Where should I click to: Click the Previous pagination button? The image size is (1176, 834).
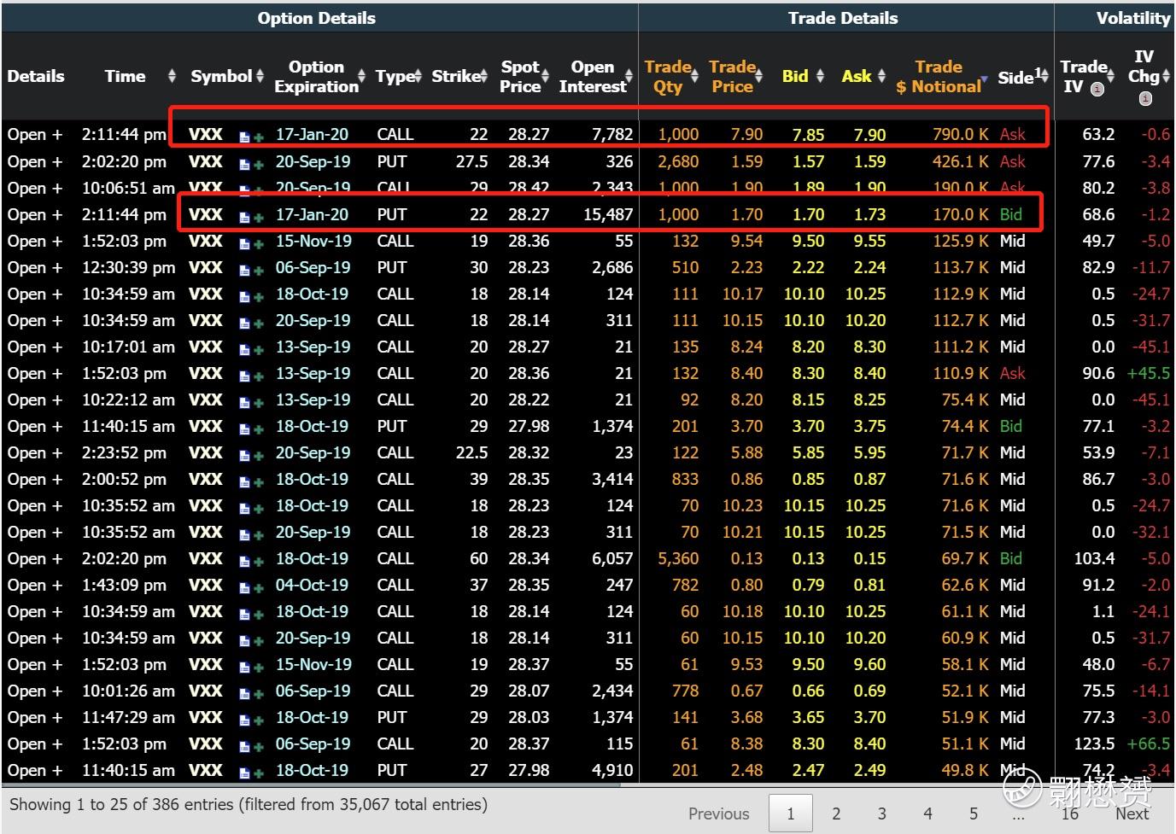pos(718,814)
